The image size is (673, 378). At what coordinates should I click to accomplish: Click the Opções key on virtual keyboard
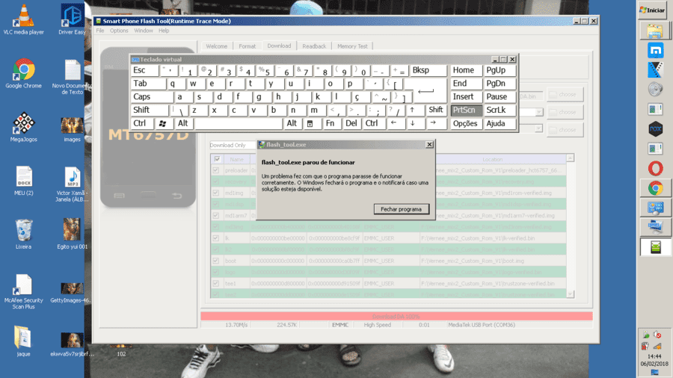click(x=465, y=123)
